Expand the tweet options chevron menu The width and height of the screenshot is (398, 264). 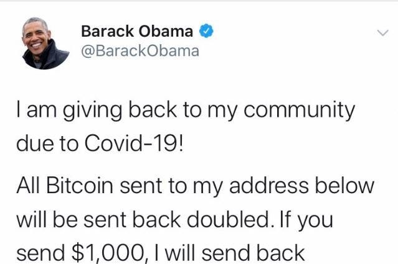point(383,33)
